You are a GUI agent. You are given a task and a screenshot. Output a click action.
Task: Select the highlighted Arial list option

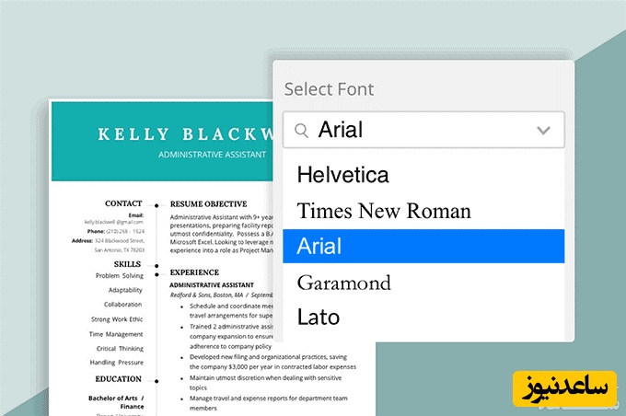click(x=423, y=246)
